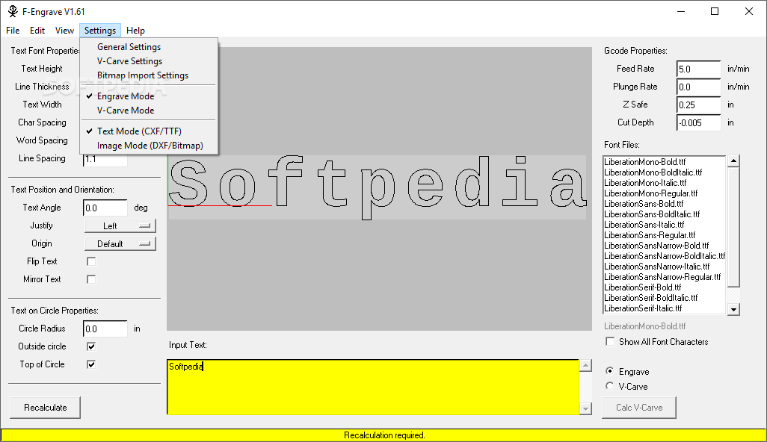Select LiberationMono-Regular.ttf font

[650, 193]
